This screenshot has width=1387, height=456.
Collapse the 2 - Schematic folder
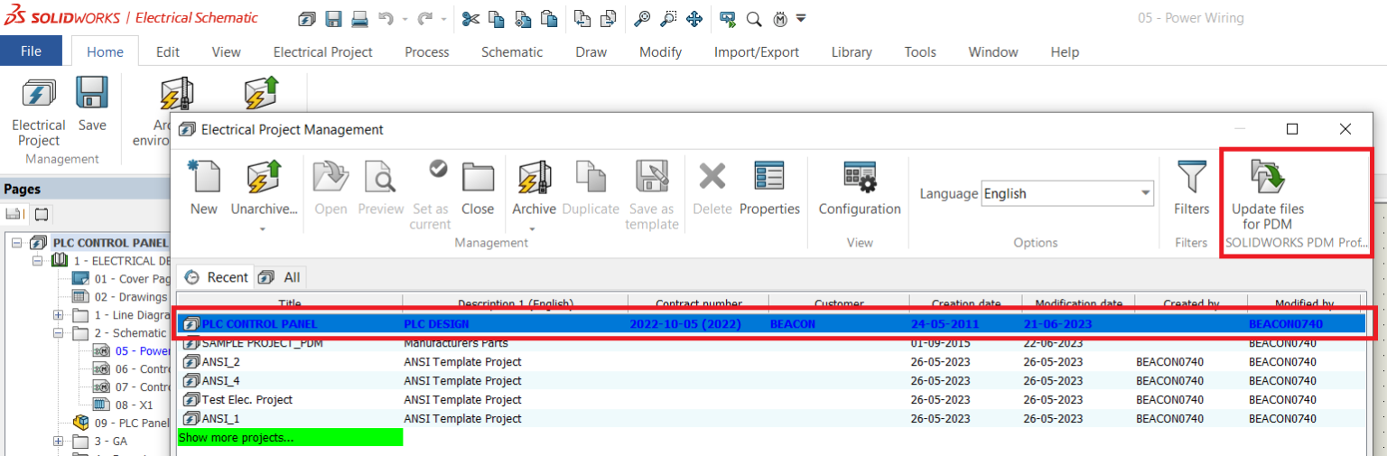pyautogui.click(x=59, y=332)
